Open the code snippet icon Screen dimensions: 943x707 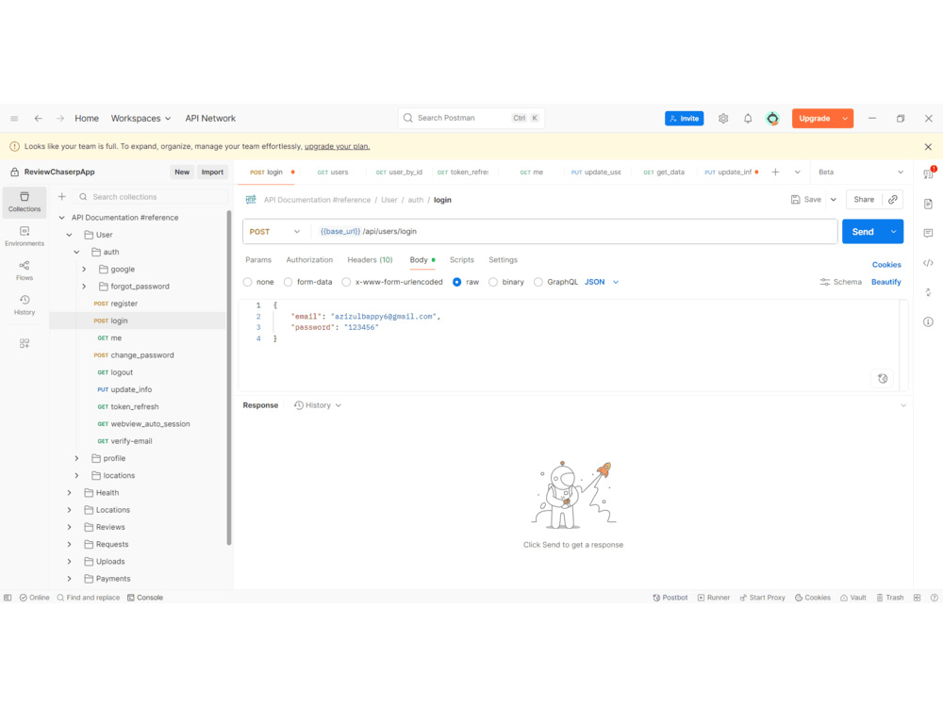pyautogui.click(x=928, y=263)
